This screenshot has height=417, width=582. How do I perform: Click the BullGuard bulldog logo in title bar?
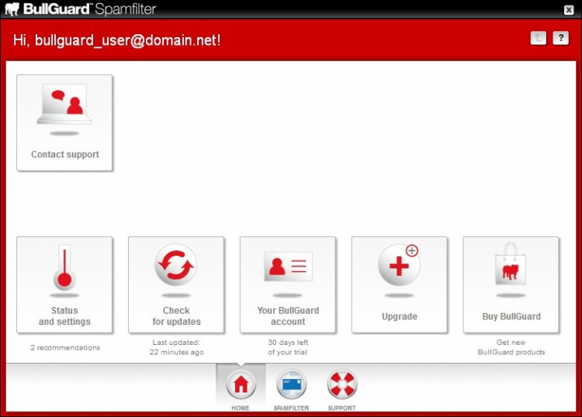click(x=12, y=9)
